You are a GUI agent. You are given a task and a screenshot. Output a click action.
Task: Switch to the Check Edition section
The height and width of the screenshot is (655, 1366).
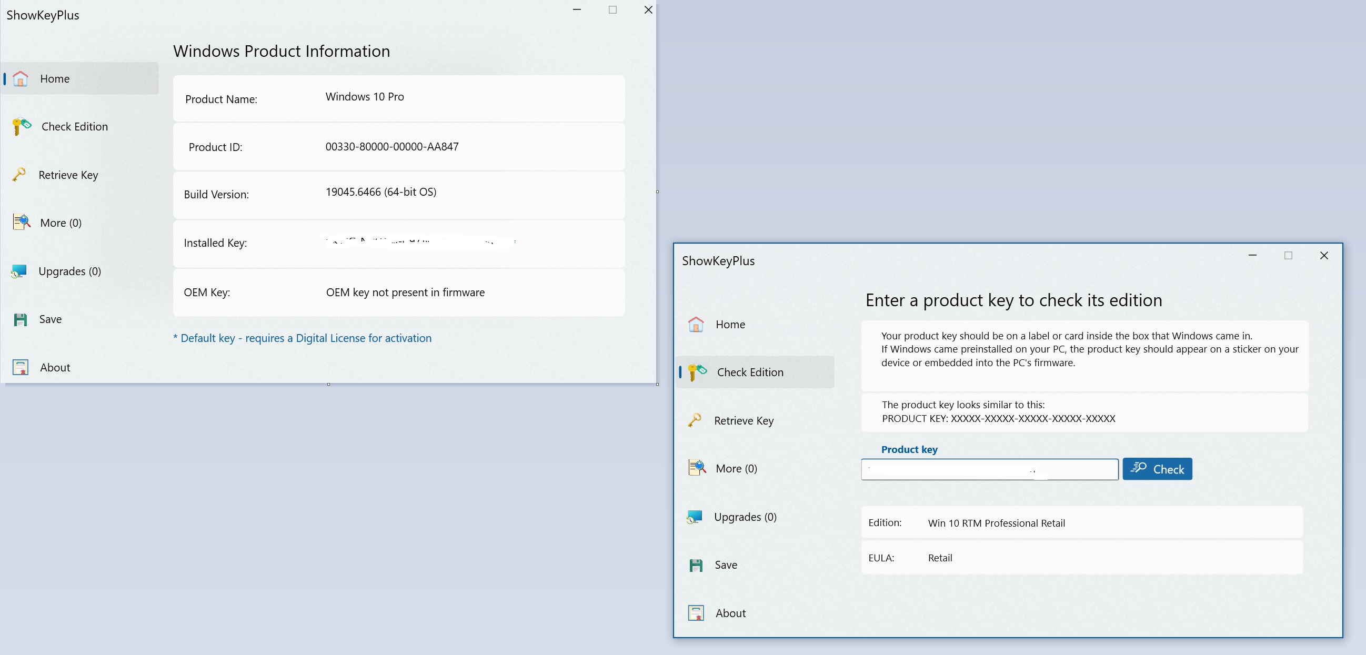[x=750, y=372]
